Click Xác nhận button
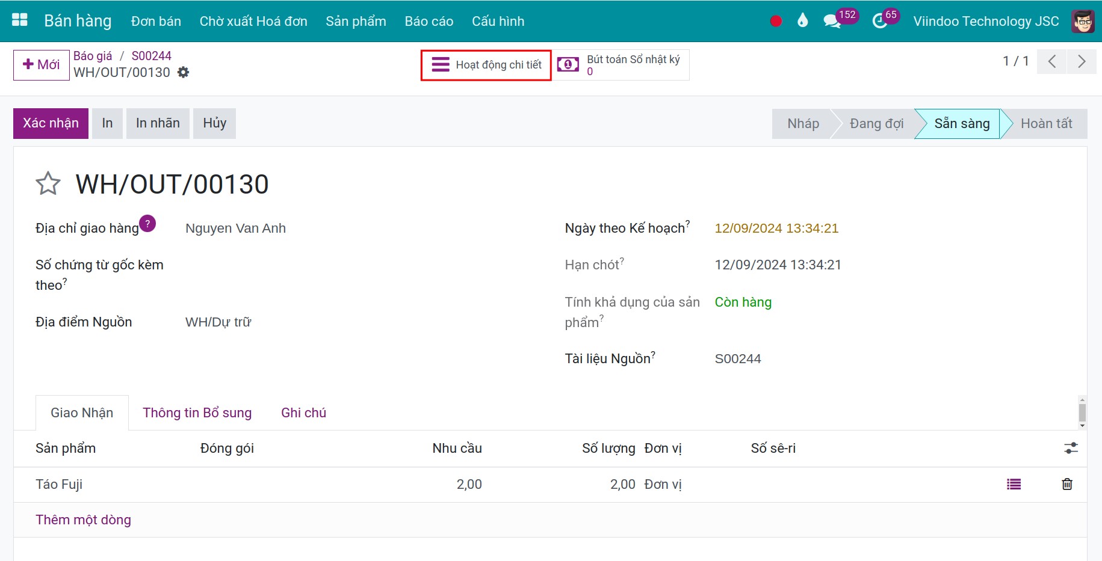Image resolution: width=1102 pixels, height=561 pixels. pyautogui.click(x=51, y=123)
